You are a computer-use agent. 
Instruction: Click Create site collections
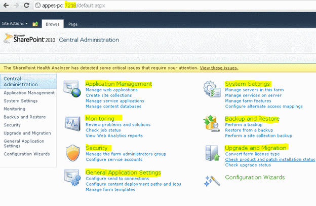[108, 95]
